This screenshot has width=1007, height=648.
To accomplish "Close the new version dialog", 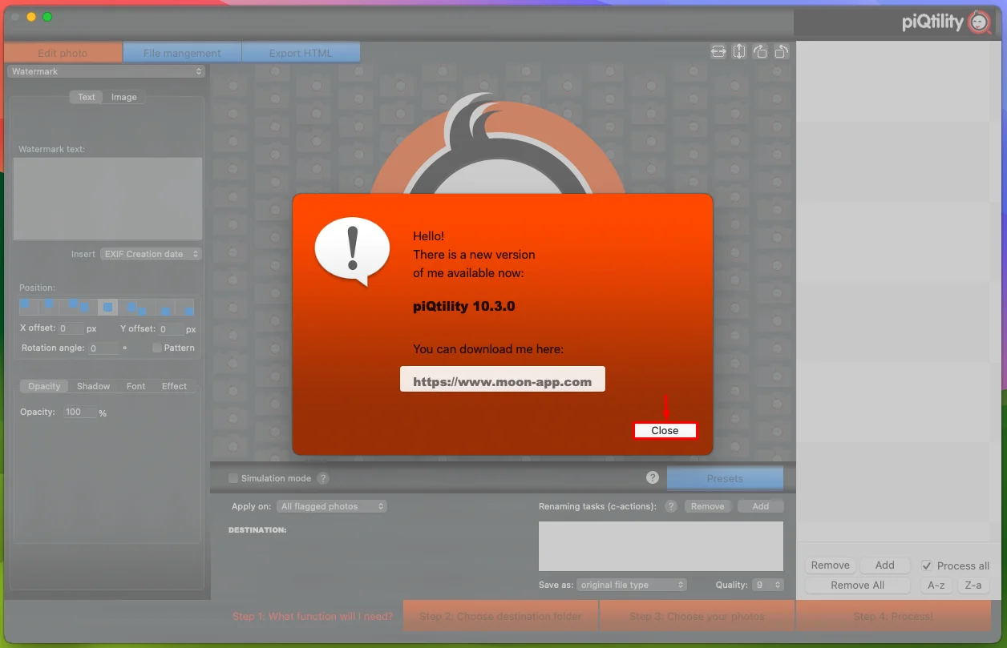I will pos(665,430).
